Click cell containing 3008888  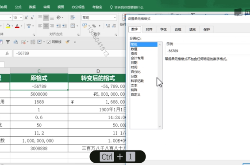(x=39, y=149)
